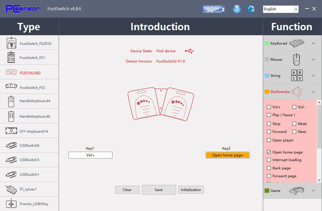Click the orange Multimedia color square
This screenshot has height=211, width=322.
267,92
